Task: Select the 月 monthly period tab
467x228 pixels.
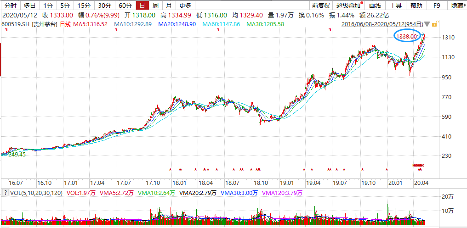Action: coord(169,6)
